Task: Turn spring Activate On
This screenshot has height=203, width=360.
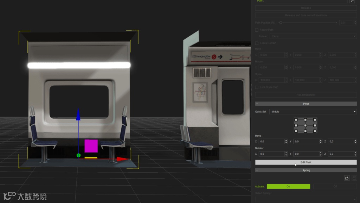Action: (288, 186)
